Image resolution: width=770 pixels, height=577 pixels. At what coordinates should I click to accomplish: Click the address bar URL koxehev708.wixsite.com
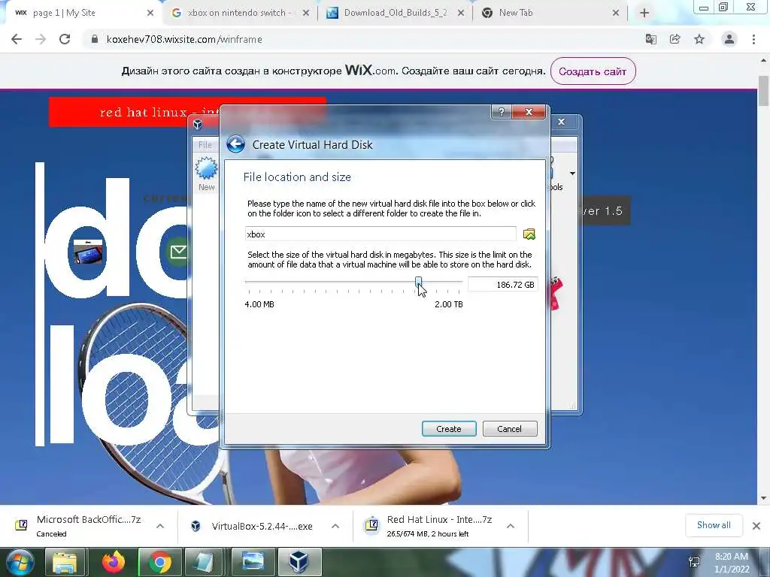pyautogui.click(x=184, y=39)
